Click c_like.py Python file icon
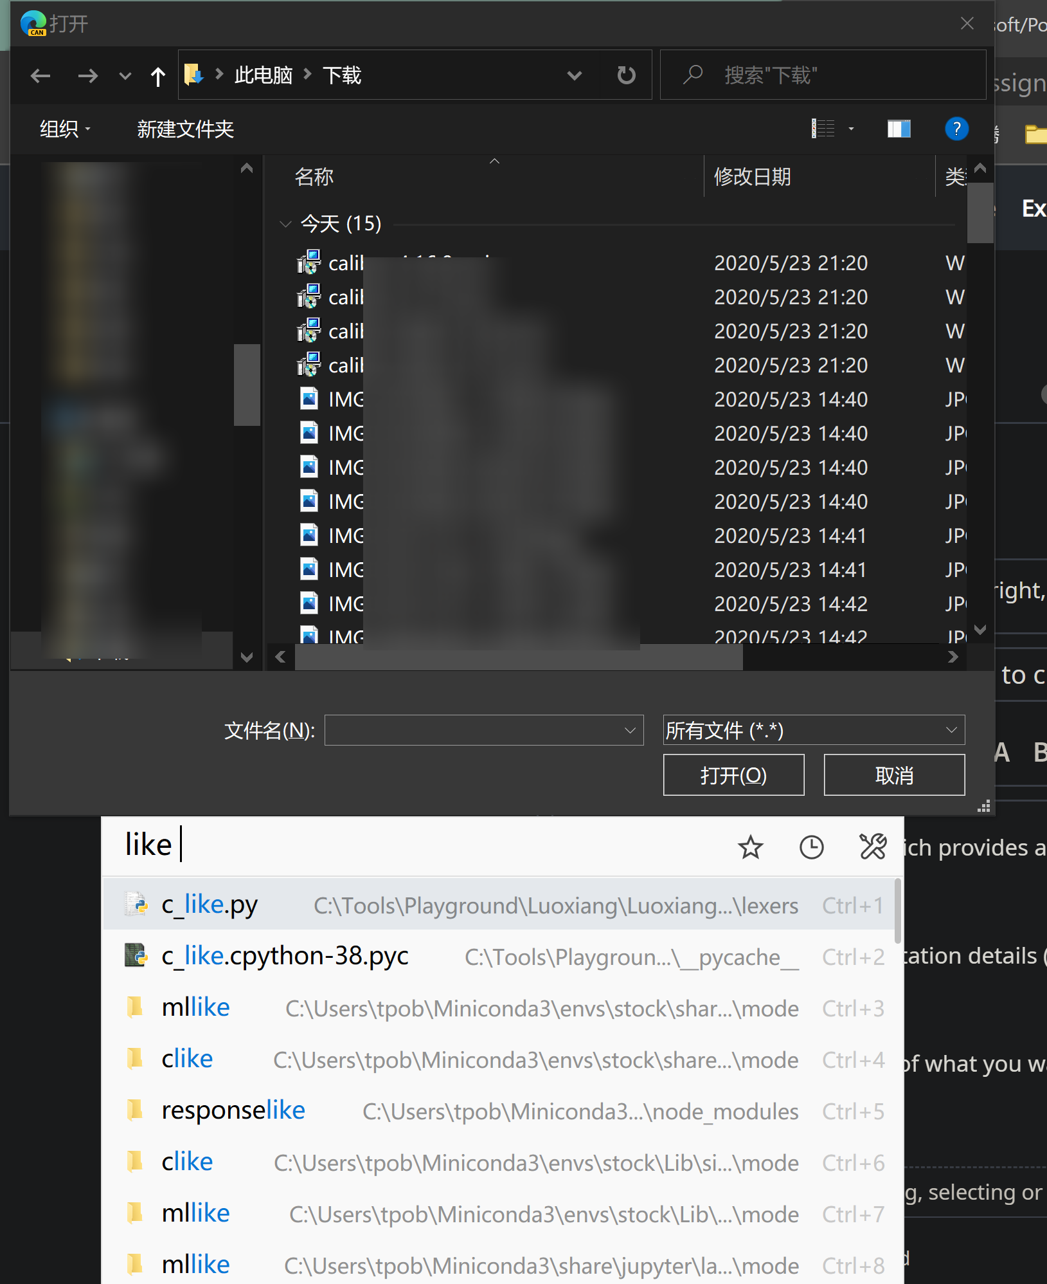Viewport: 1047px width, 1284px height. (x=136, y=904)
